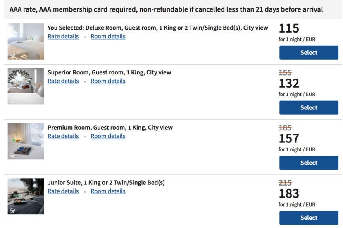Select the Deluxe Room at 115 EUR
Viewport: 343px width, 228px height.
(x=309, y=53)
